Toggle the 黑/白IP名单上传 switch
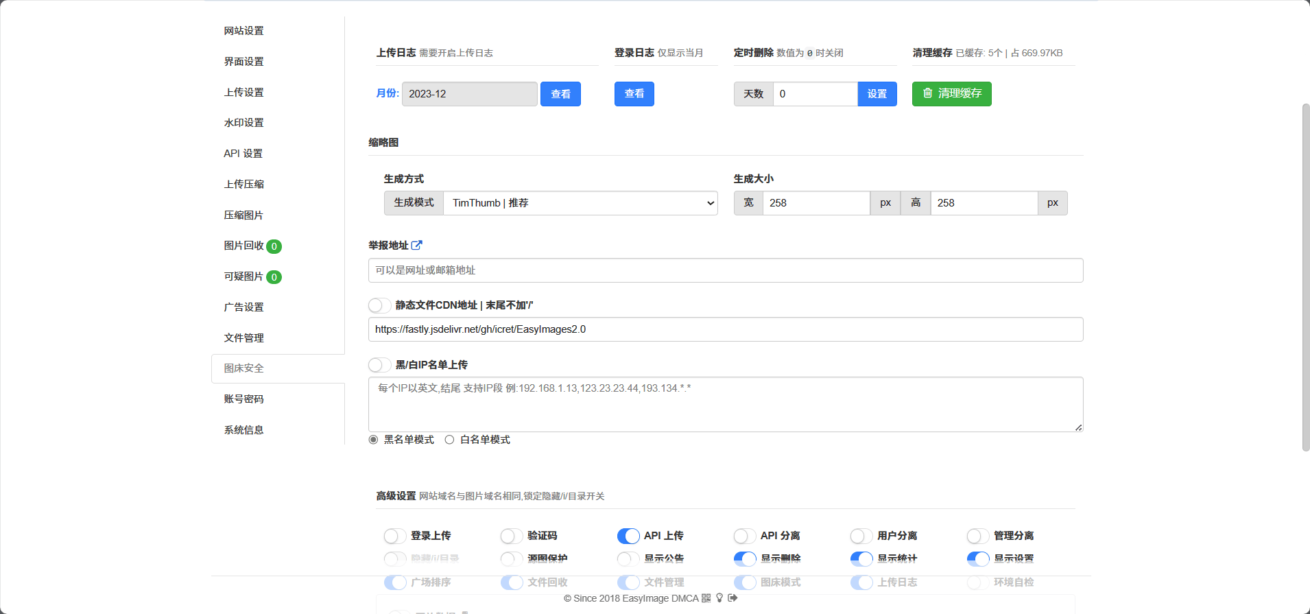The height and width of the screenshot is (614, 1310). point(379,365)
